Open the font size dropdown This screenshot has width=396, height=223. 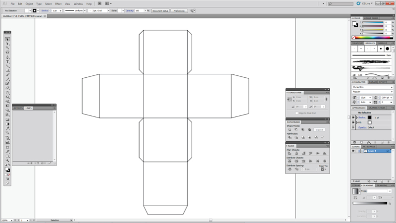pyautogui.click(x=370, y=98)
